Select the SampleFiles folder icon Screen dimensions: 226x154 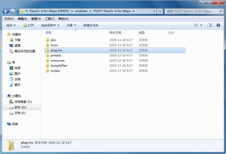pyautogui.click(x=47, y=66)
